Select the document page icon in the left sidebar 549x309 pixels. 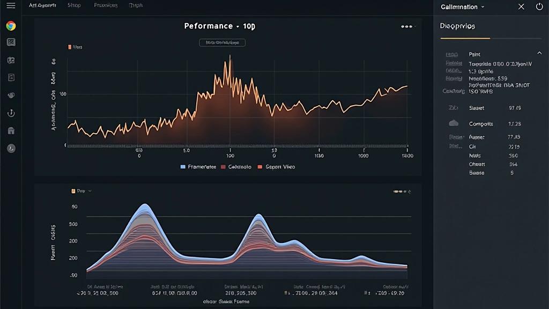click(11, 77)
